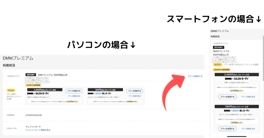The height and width of the screenshot is (138, 264).
Task: Click the large DMMプレミアム heading in PC view
Action: (x=18, y=58)
